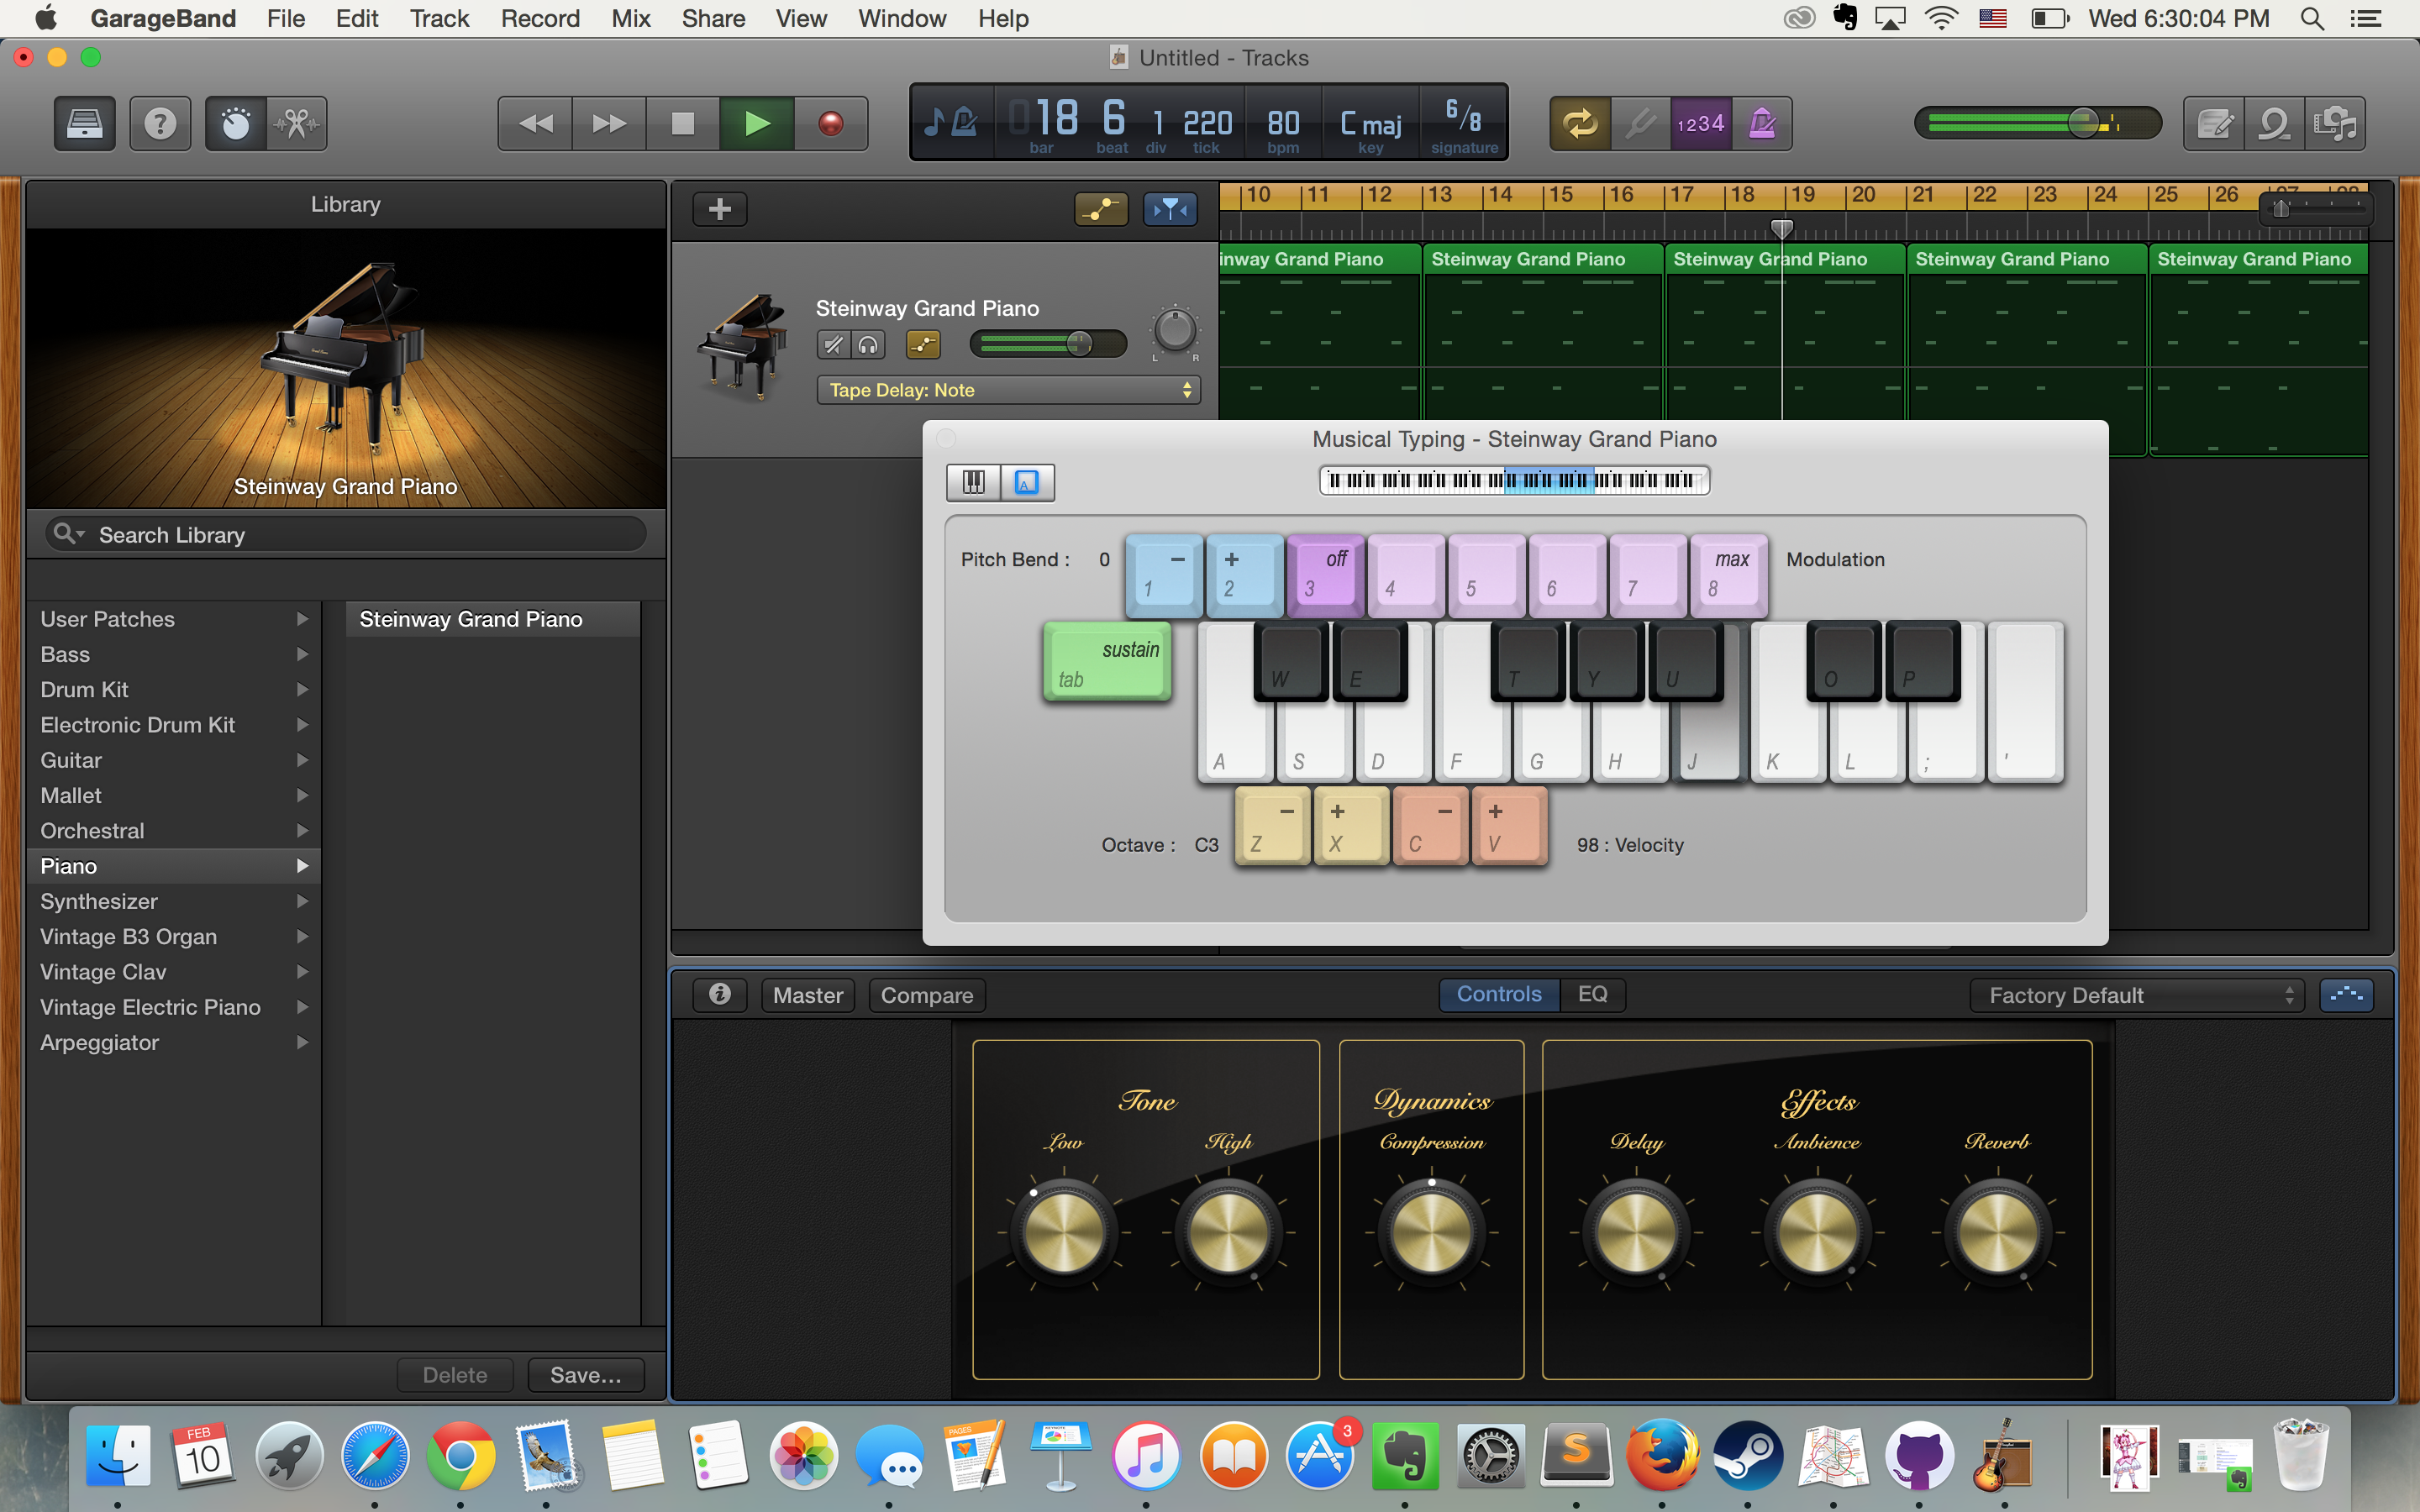Toggle the Metronome button
Viewport: 2420px width, 1512px height.
[1762, 124]
